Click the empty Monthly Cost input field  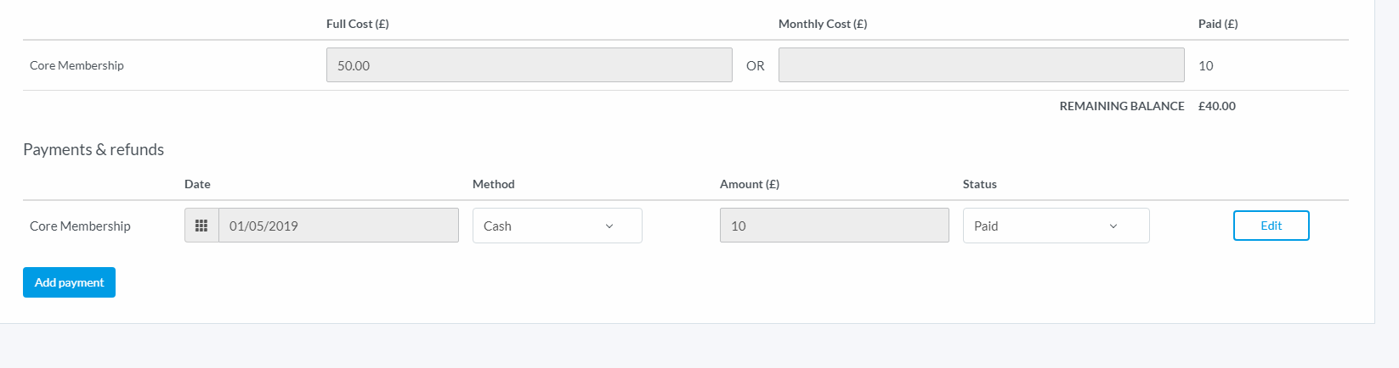(981, 65)
